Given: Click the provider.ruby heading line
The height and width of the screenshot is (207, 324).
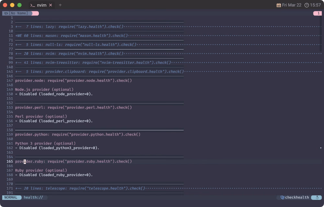Looking at the screenshot, I should point(73,161).
